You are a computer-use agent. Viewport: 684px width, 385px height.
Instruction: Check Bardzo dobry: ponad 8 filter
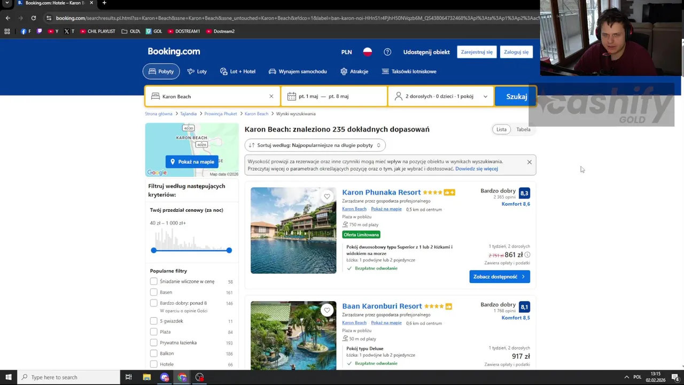154,303
